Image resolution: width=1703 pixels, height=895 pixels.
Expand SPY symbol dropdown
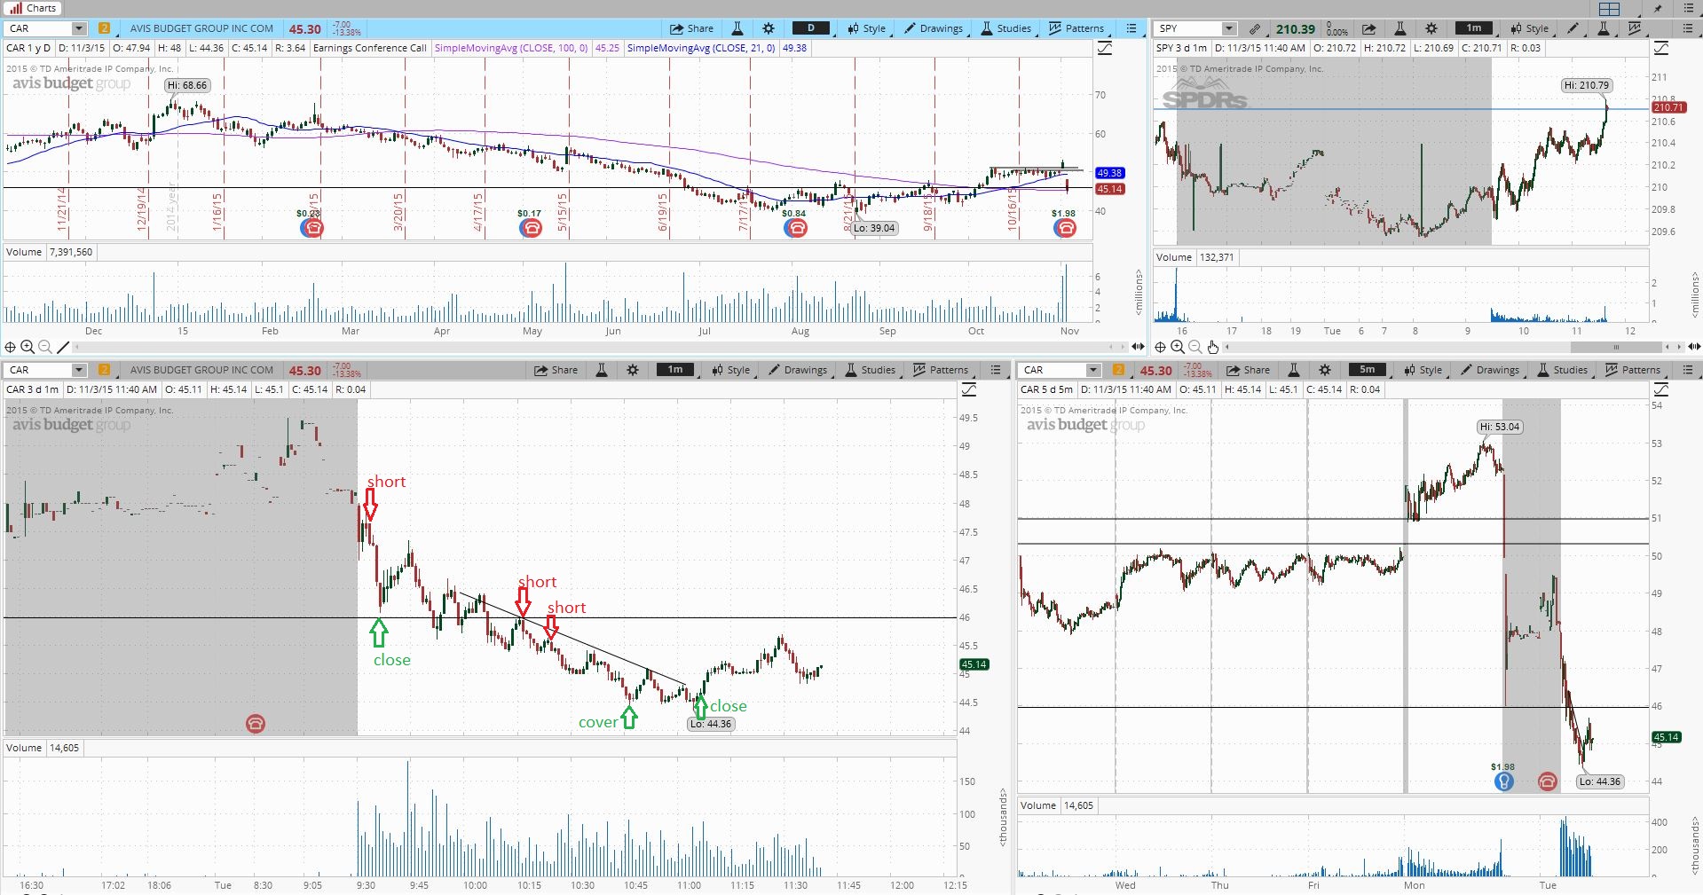tap(1229, 28)
